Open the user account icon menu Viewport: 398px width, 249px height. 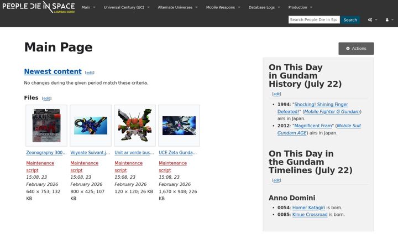point(389,20)
